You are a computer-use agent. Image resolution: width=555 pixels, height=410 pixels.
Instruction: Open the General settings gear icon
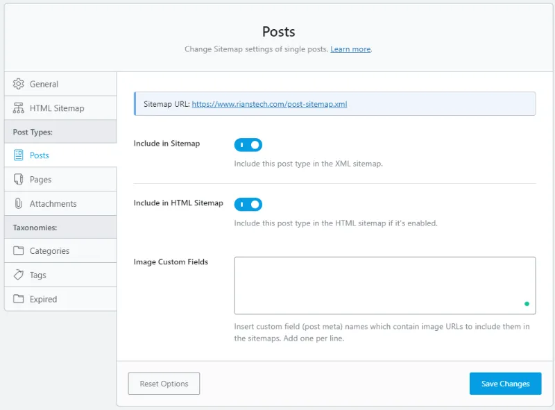click(x=19, y=83)
